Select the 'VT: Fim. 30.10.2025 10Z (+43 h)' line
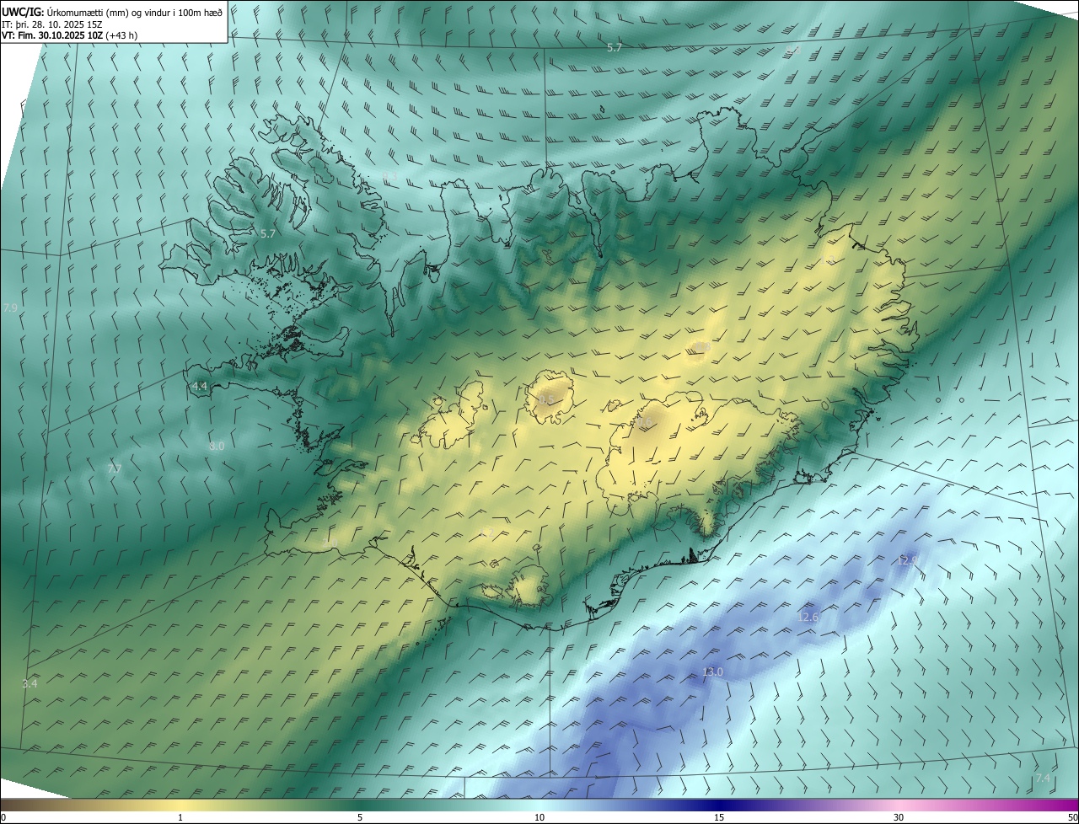 pos(70,35)
